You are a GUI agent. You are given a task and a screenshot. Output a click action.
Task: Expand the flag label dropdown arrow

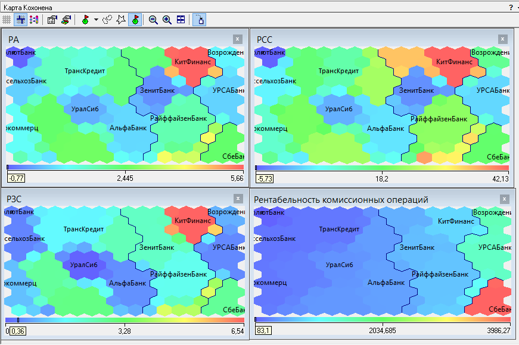[x=96, y=20]
